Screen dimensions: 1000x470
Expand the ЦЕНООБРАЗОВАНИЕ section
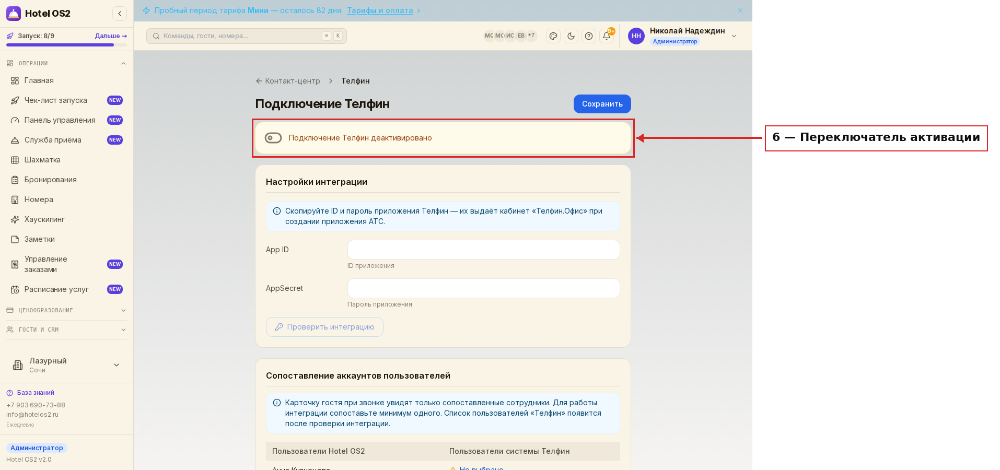coord(66,310)
